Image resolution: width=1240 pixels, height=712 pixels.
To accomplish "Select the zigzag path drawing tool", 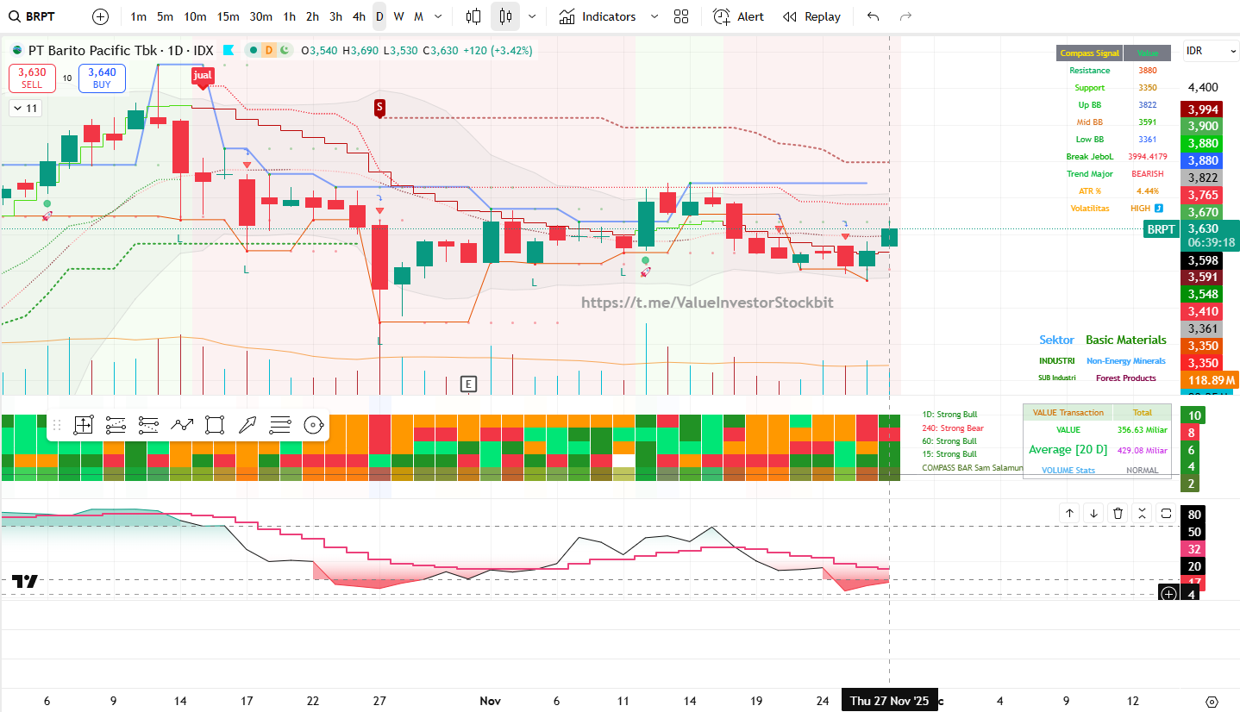I will 182,425.
